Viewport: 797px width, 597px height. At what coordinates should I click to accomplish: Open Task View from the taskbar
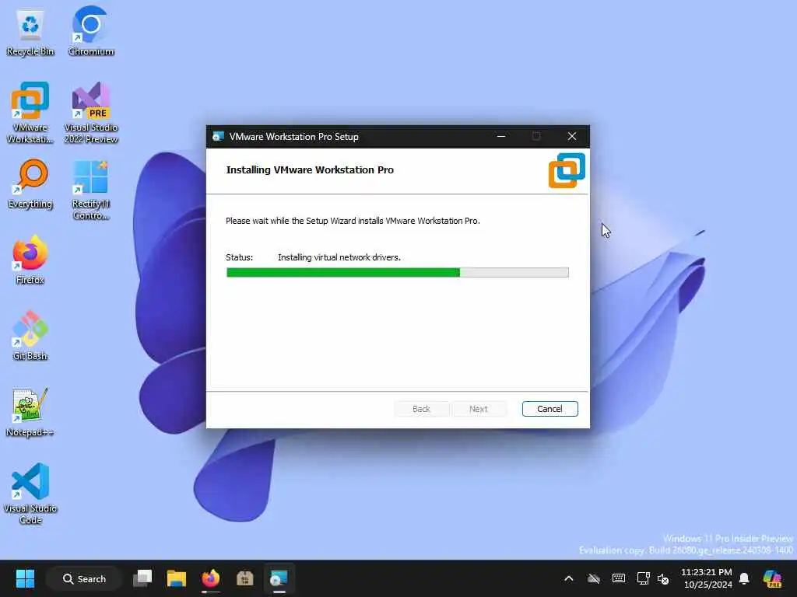tap(142, 578)
